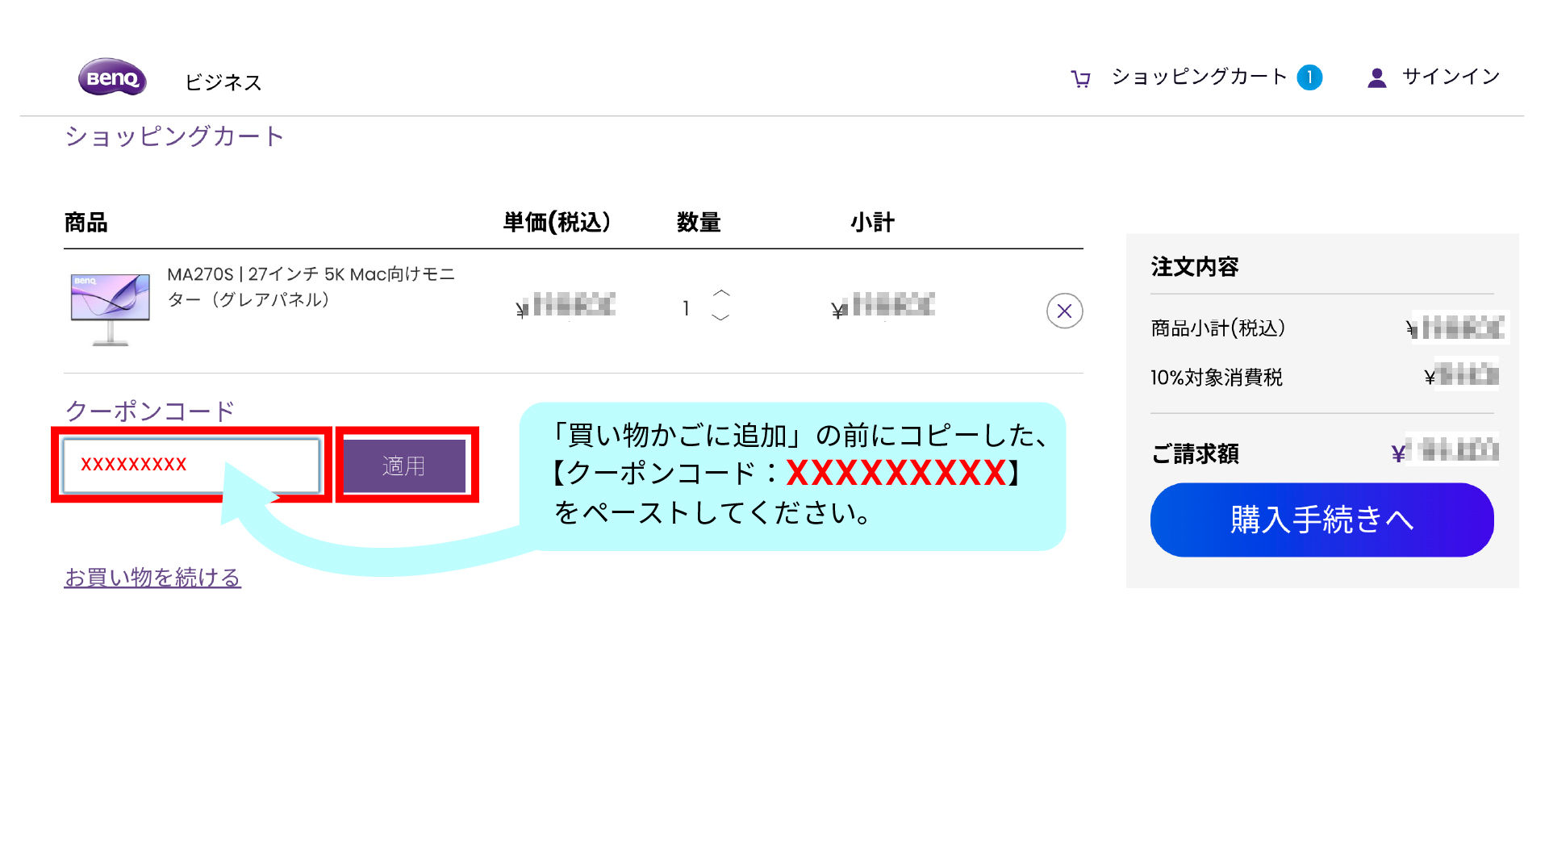
Task: Click the クーポンコード section label
Action: click(150, 411)
